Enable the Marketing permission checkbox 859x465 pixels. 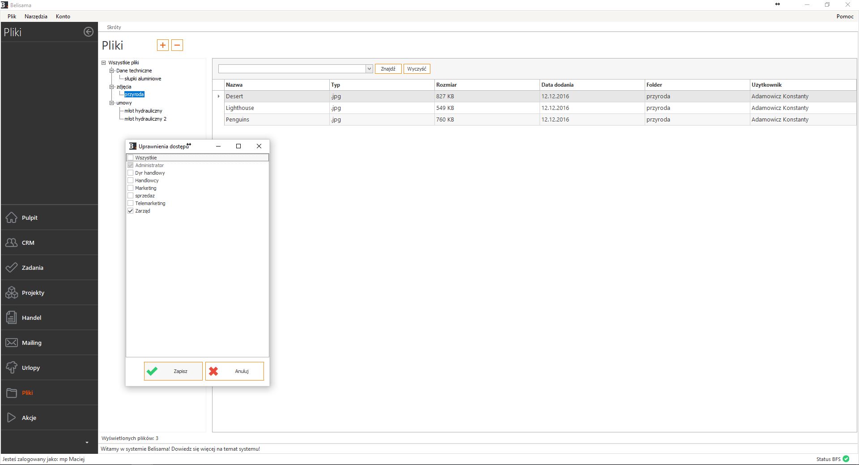tap(131, 188)
